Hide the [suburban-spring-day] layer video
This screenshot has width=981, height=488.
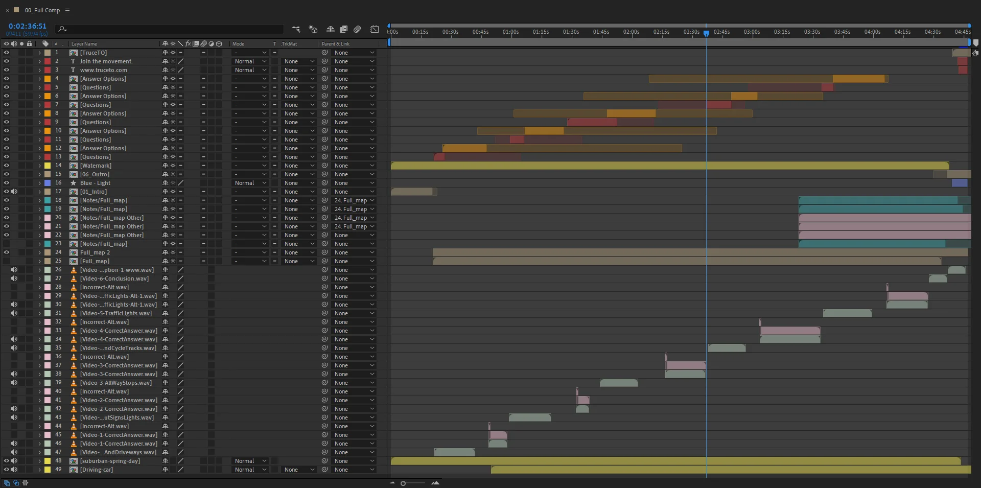(7, 461)
